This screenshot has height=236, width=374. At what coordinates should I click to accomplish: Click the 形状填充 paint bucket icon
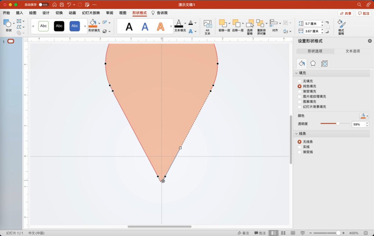[x=93, y=24]
